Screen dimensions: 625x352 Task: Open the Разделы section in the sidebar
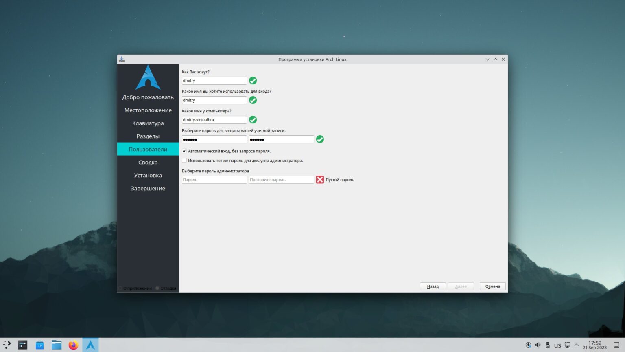148,136
